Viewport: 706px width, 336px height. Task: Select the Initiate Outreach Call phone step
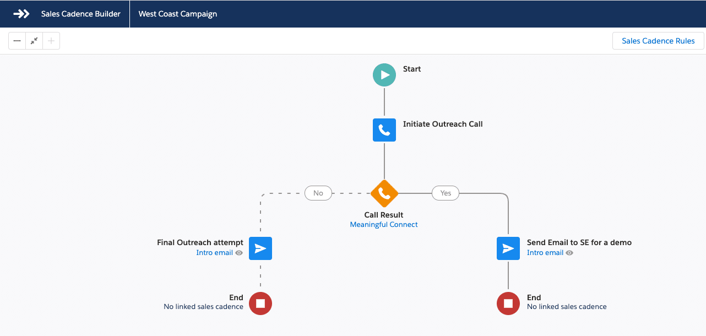click(384, 130)
